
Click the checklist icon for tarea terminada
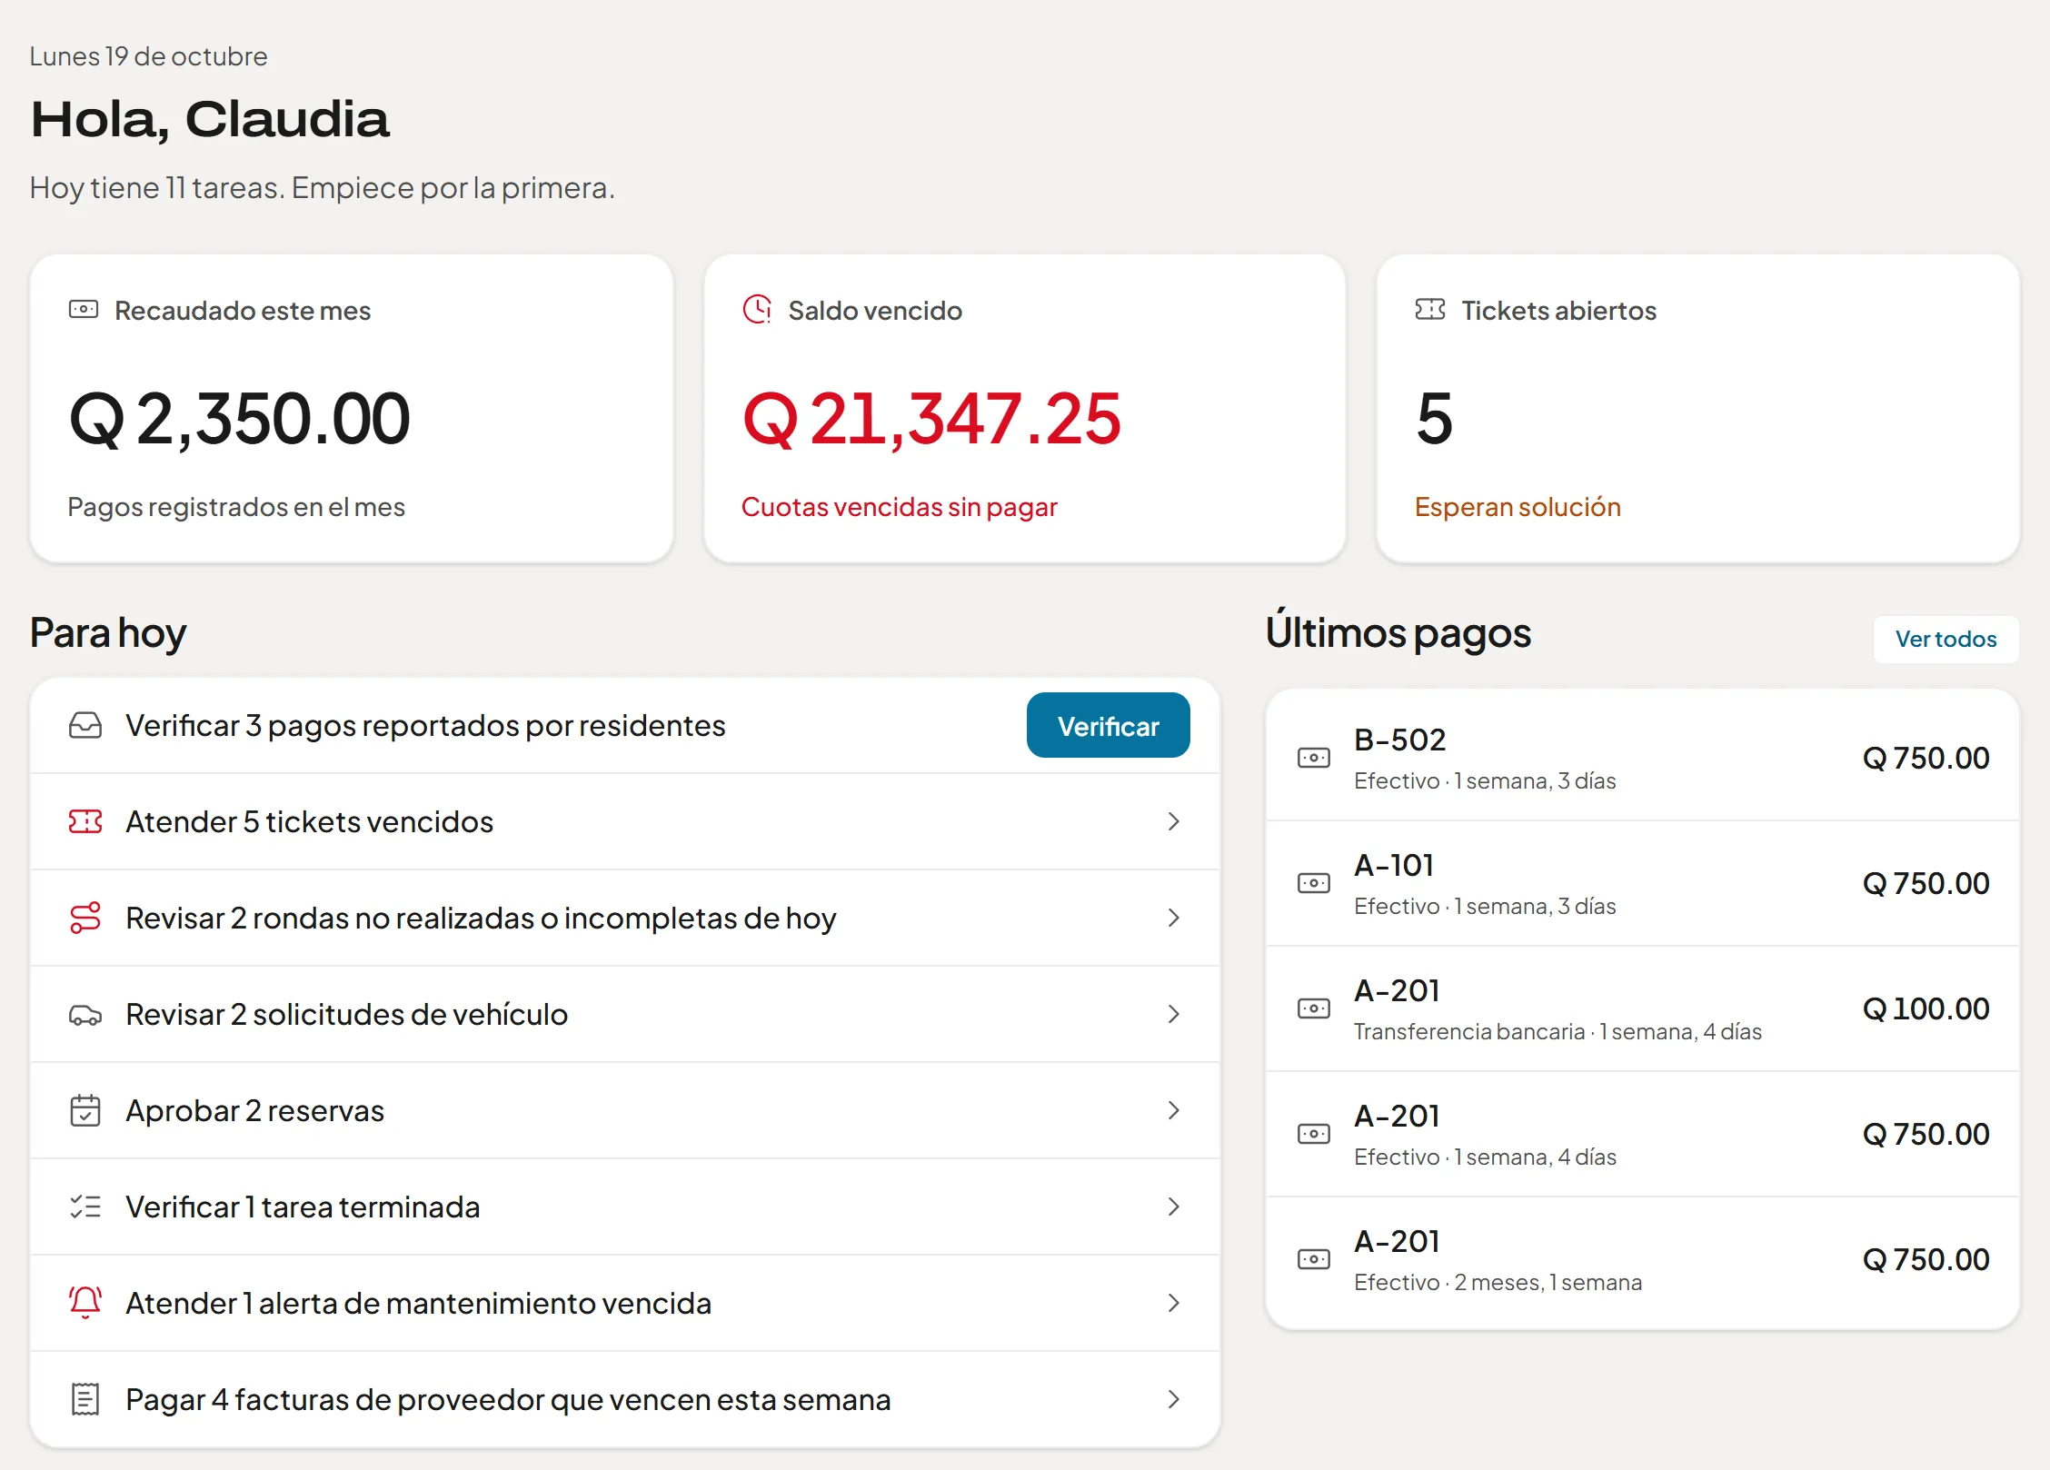click(85, 1207)
